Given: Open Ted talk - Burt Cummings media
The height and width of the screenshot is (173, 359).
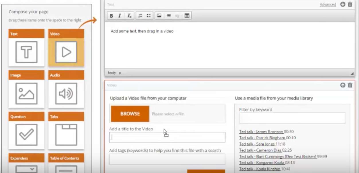Looking at the screenshot, I should (278, 156).
